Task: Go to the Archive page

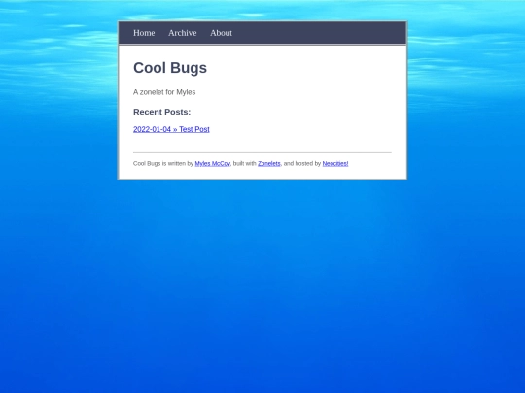Action: point(183,33)
